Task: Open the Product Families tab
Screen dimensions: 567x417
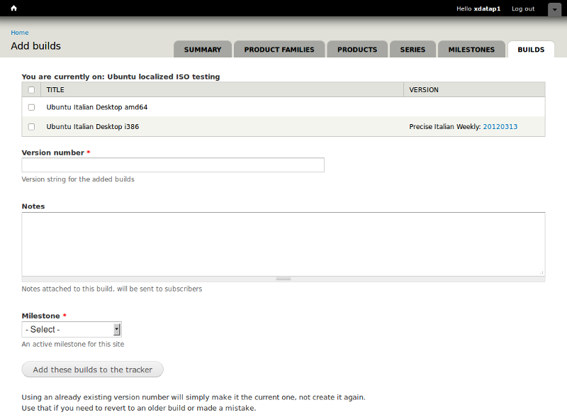Action: [x=279, y=50]
